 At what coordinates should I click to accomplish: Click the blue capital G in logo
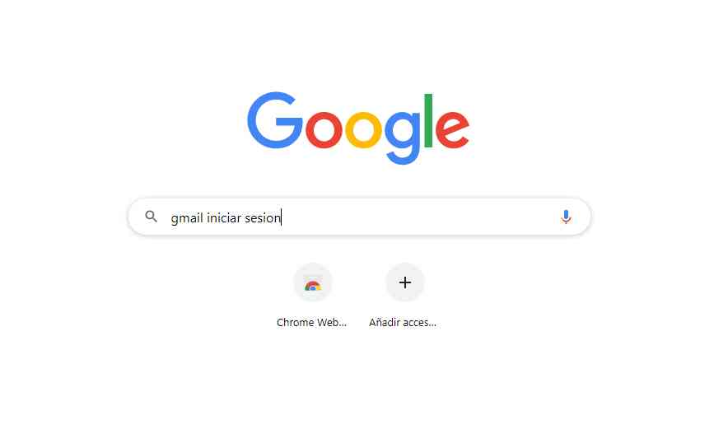pos(275,120)
